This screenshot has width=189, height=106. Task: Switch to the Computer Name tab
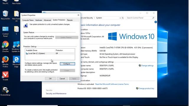28,20
